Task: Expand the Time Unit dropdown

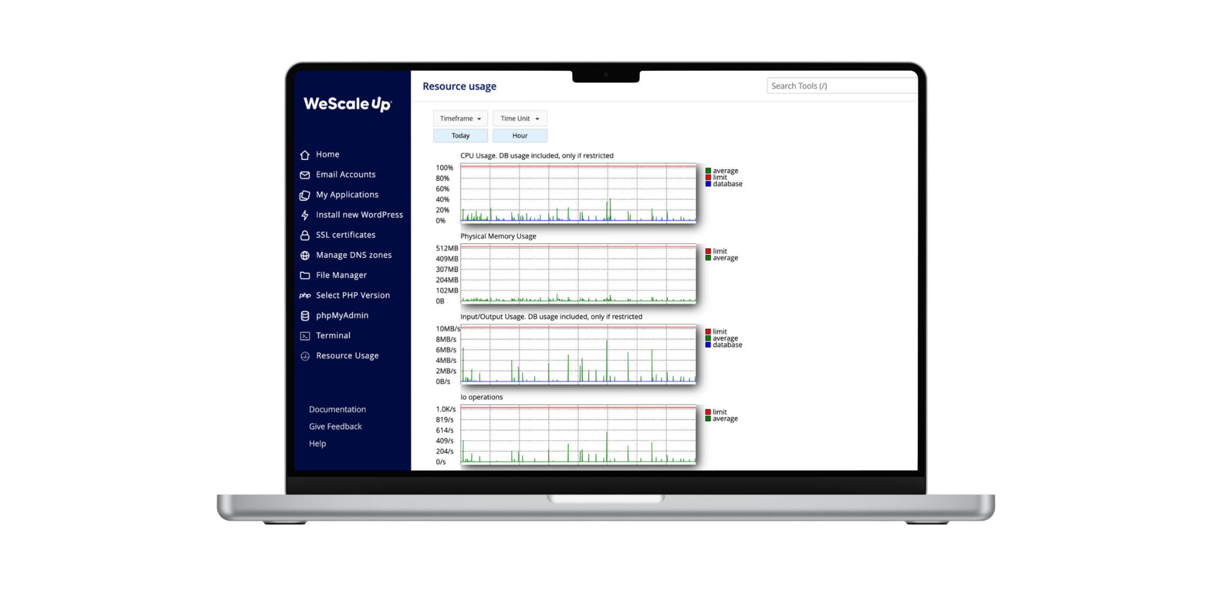Action: tap(520, 118)
